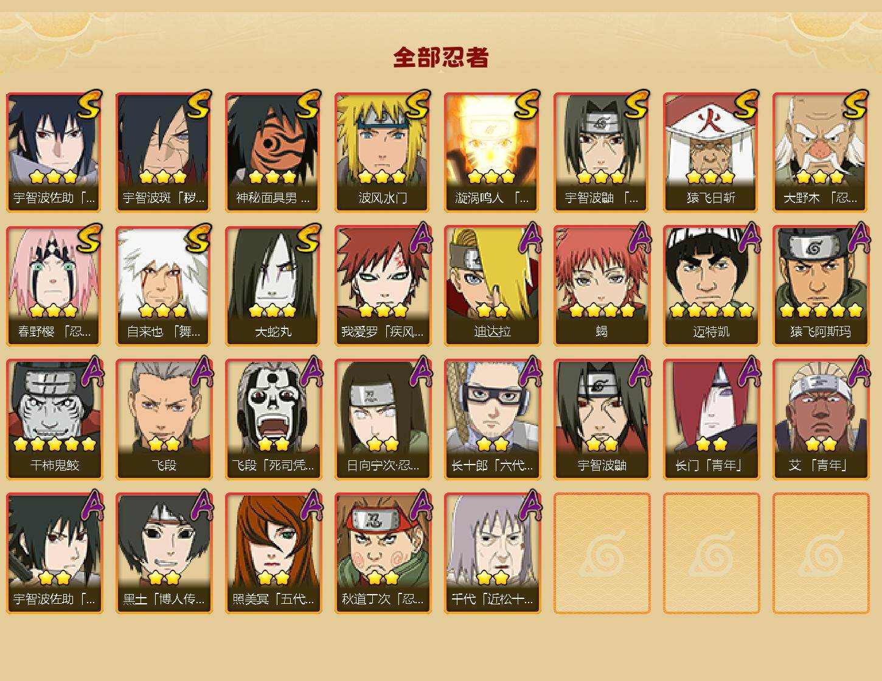The width and height of the screenshot is (882, 681).
Task: Select the 干柿鬼鲛 ninja card
Action: point(54,420)
